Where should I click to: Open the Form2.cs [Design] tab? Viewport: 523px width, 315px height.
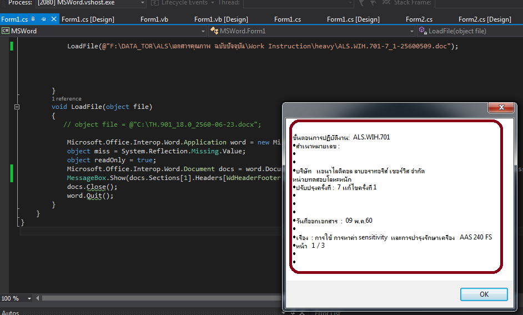[x=485, y=19]
